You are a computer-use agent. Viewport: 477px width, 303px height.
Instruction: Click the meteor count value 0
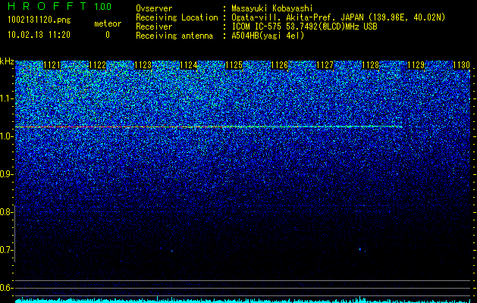click(x=108, y=35)
